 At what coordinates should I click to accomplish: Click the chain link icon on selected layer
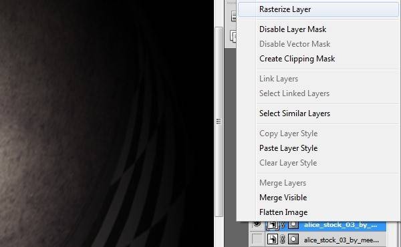click(x=283, y=225)
